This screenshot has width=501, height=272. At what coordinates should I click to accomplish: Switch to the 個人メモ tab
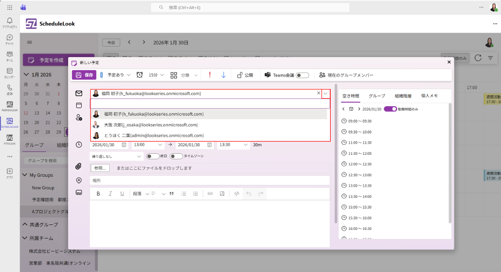pyautogui.click(x=429, y=96)
